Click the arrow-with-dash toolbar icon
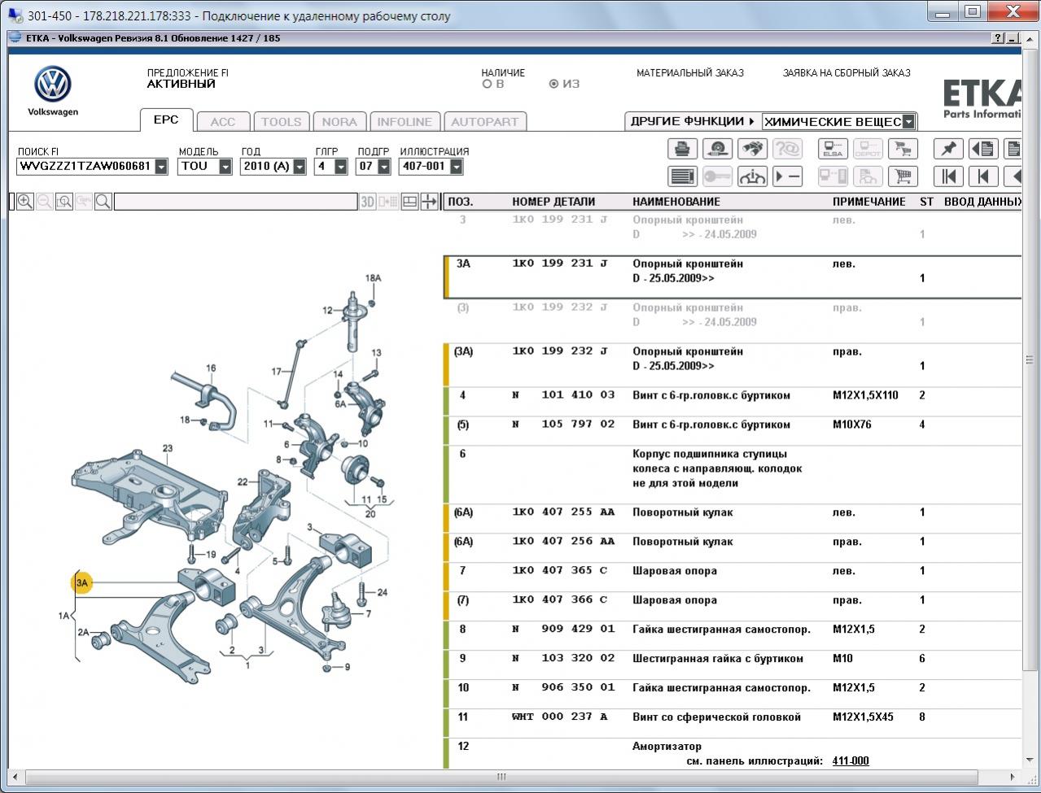Image resolution: width=1041 pixels, height=793 pixels. (787, 176)
